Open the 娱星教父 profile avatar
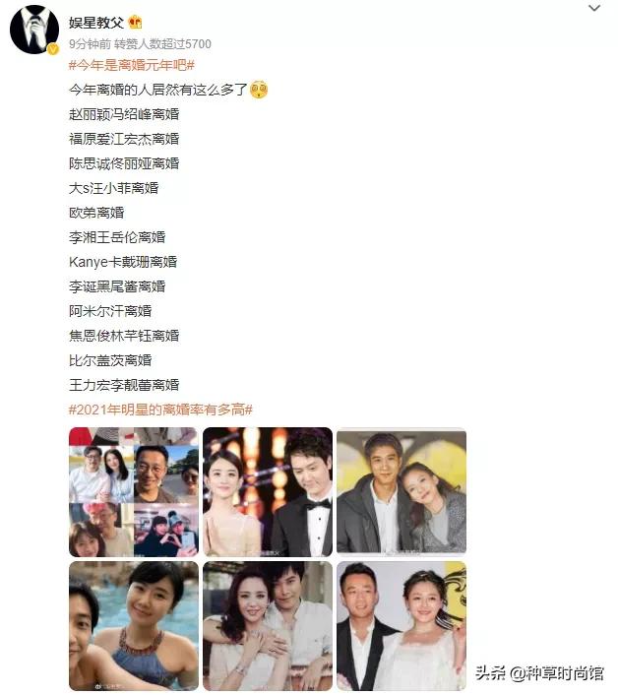The width and height of the screenshot is (618, 695). pyautogui.click(x=34, y=30)
